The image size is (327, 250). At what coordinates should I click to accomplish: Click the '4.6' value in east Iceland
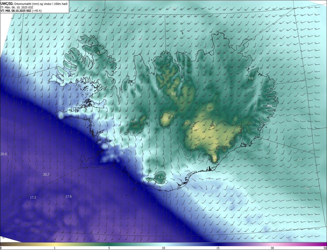[251, 78]
